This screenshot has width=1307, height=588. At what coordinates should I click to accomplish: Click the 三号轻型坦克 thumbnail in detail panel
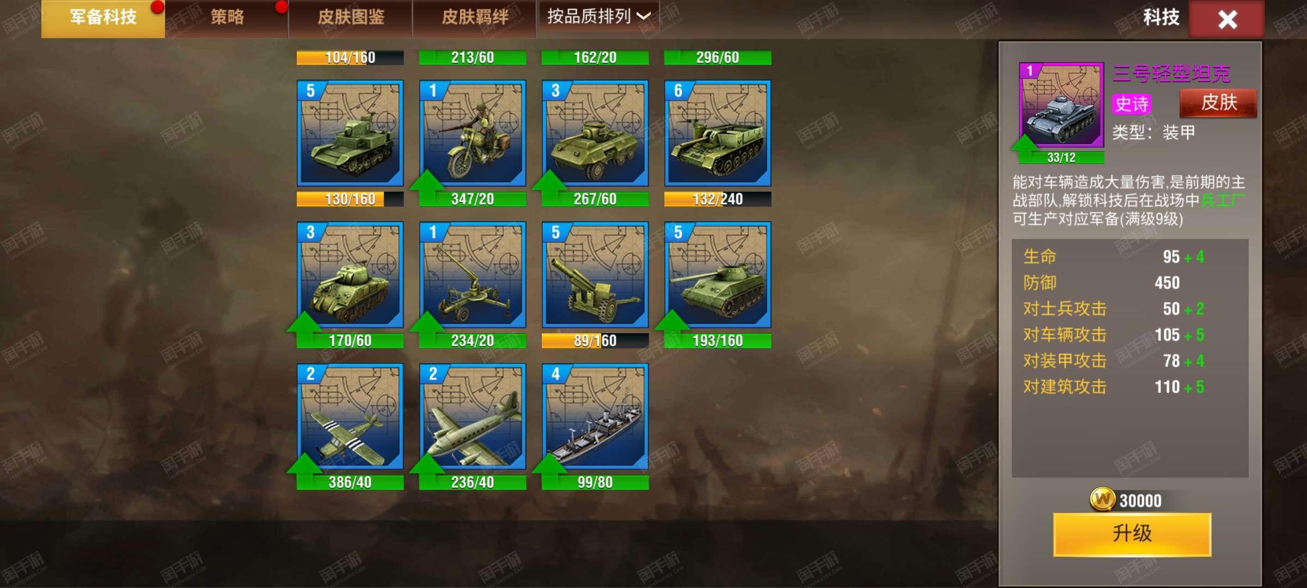(1061, 105)
